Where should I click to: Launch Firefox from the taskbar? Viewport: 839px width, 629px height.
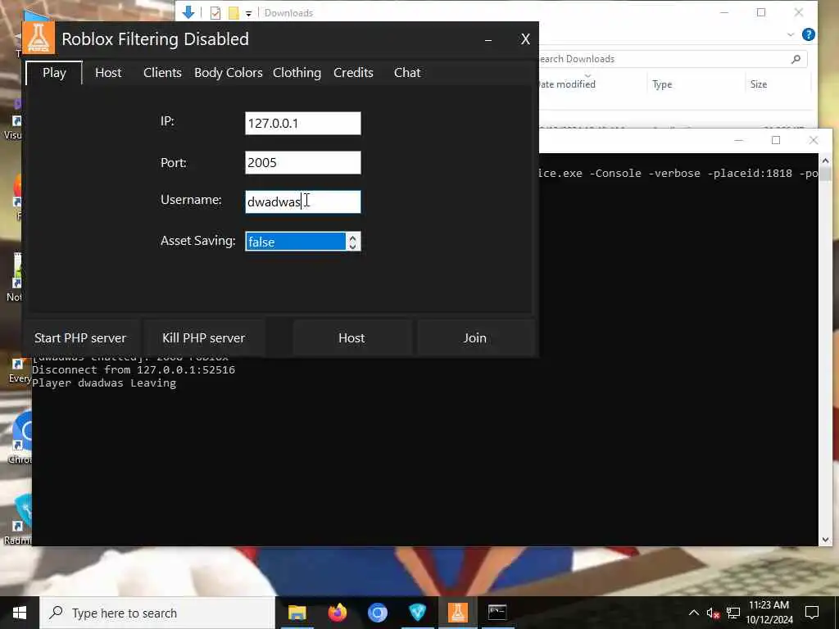click(x=337, y=613)
